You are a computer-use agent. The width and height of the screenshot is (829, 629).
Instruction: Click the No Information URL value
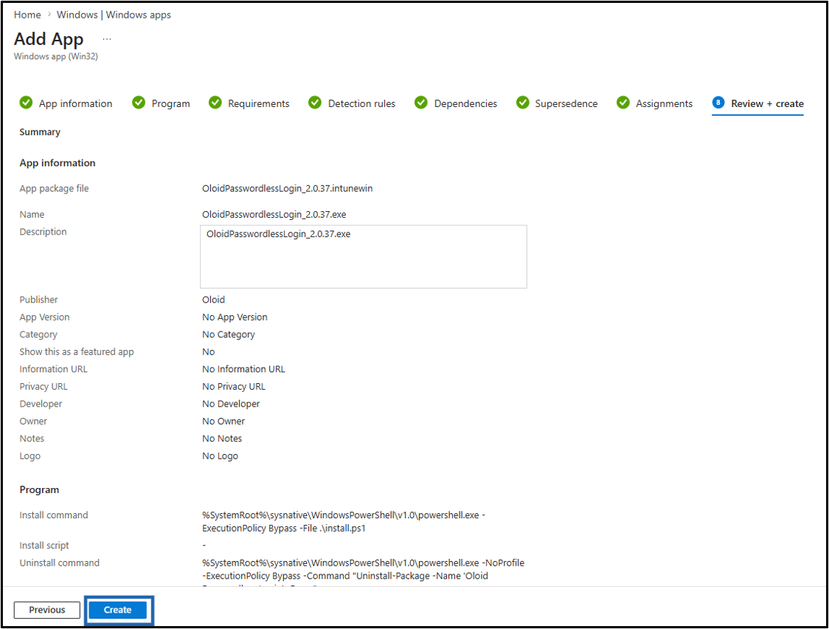243,368
